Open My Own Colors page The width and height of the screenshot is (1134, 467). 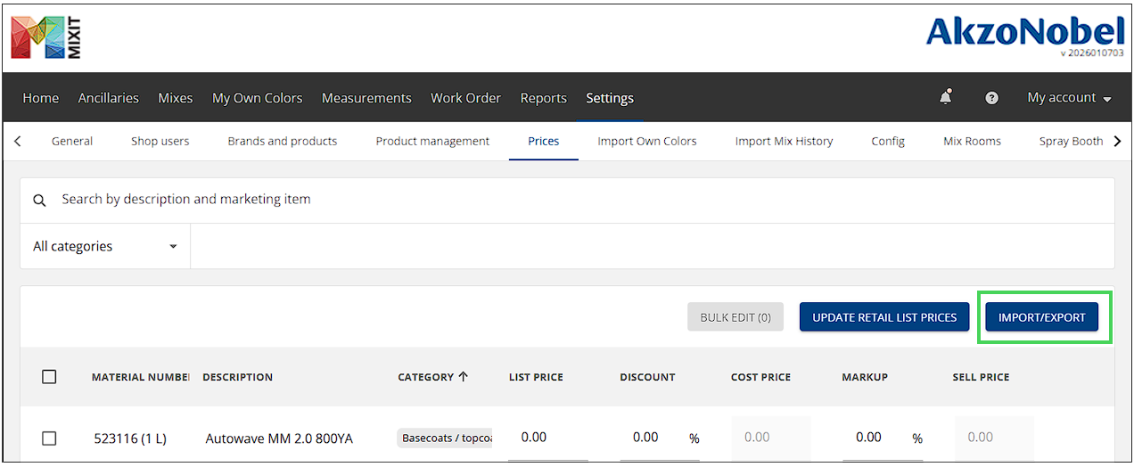tap(258, 98)
